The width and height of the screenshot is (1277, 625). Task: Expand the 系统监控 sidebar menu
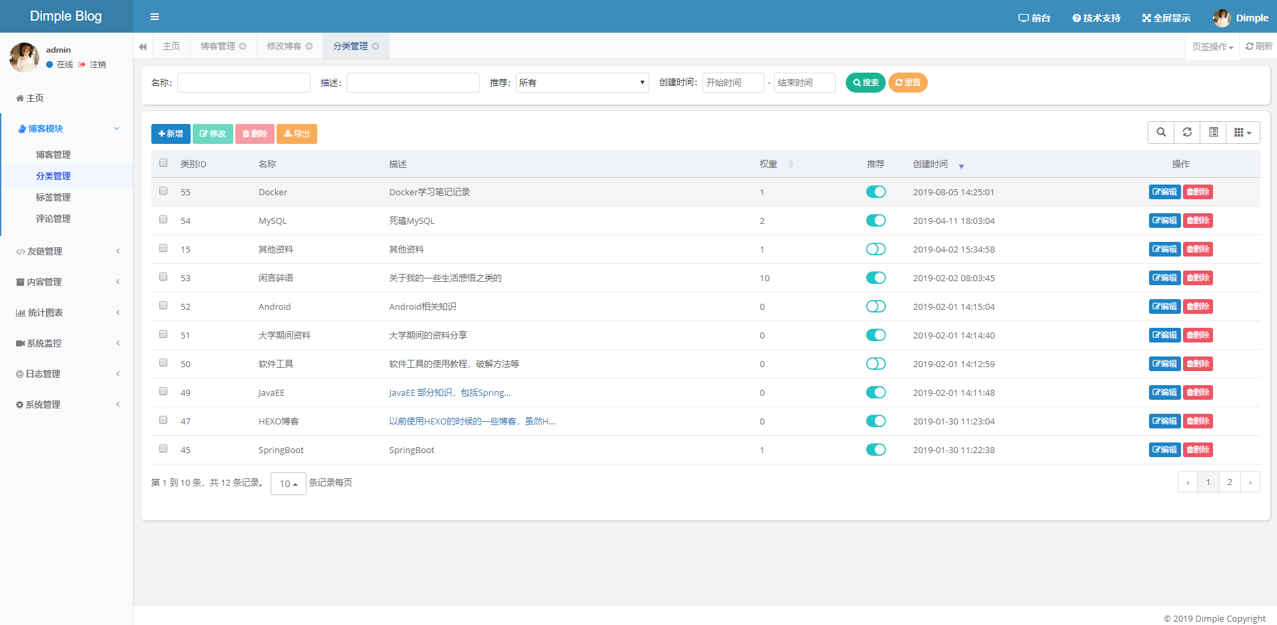point(67,343)
